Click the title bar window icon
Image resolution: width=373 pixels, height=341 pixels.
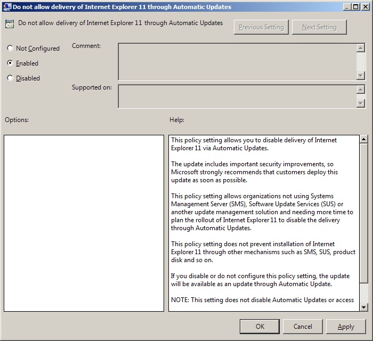click(x=6, y=6)
